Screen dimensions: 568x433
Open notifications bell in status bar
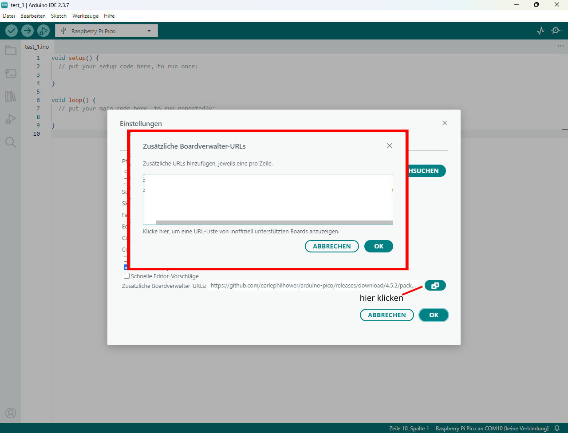557,429
